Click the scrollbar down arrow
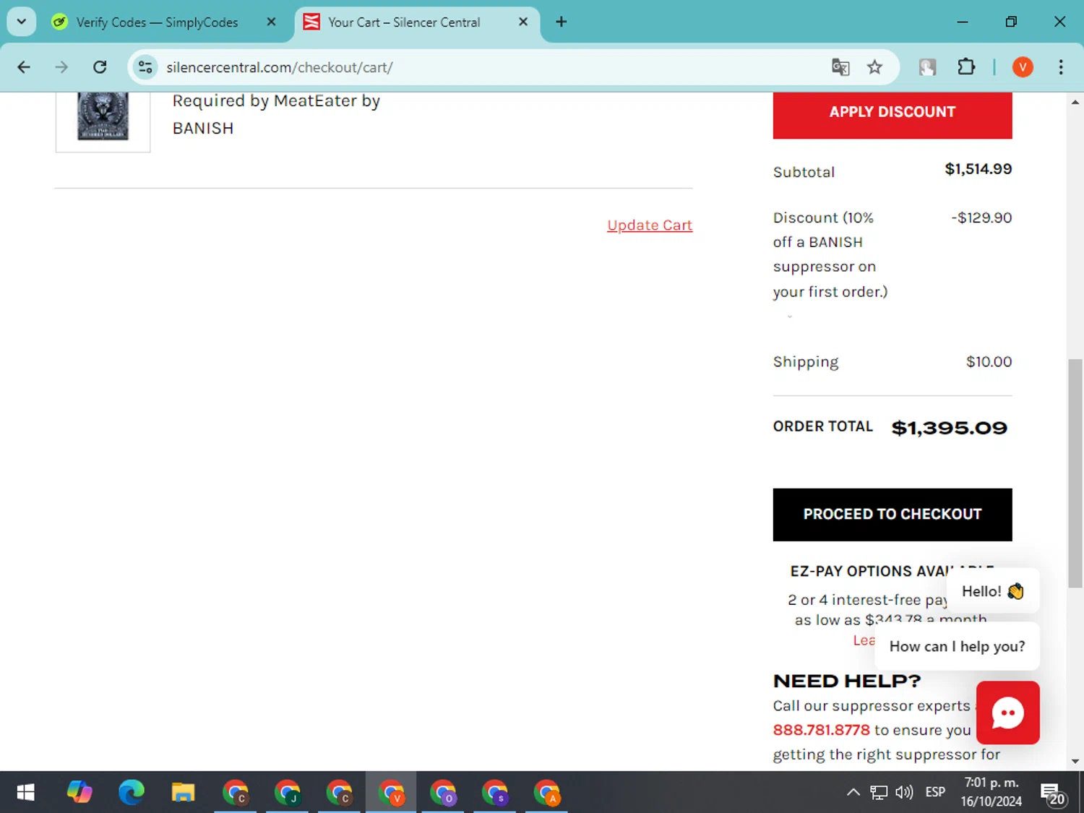The width and height of the screenshot is (1084, 813). tap(1075, 761)
